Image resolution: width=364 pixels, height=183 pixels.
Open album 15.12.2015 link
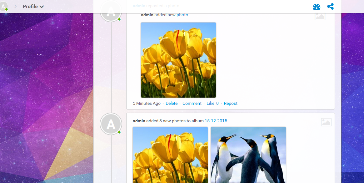216,121
